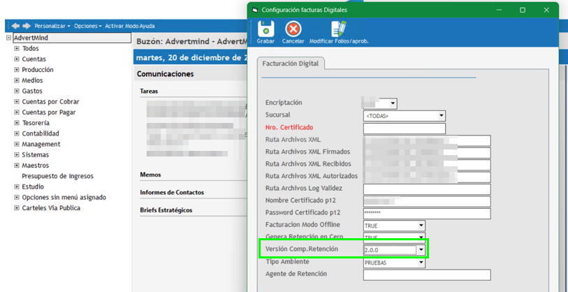The width and height of the screenshot is (568, 292).
Task: Minimize the Configuración facturas Digitales window
Action: [499, 10]
